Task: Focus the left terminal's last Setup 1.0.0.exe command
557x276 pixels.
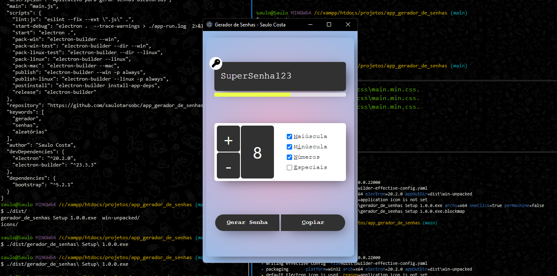Action: [x=64, y=264]
